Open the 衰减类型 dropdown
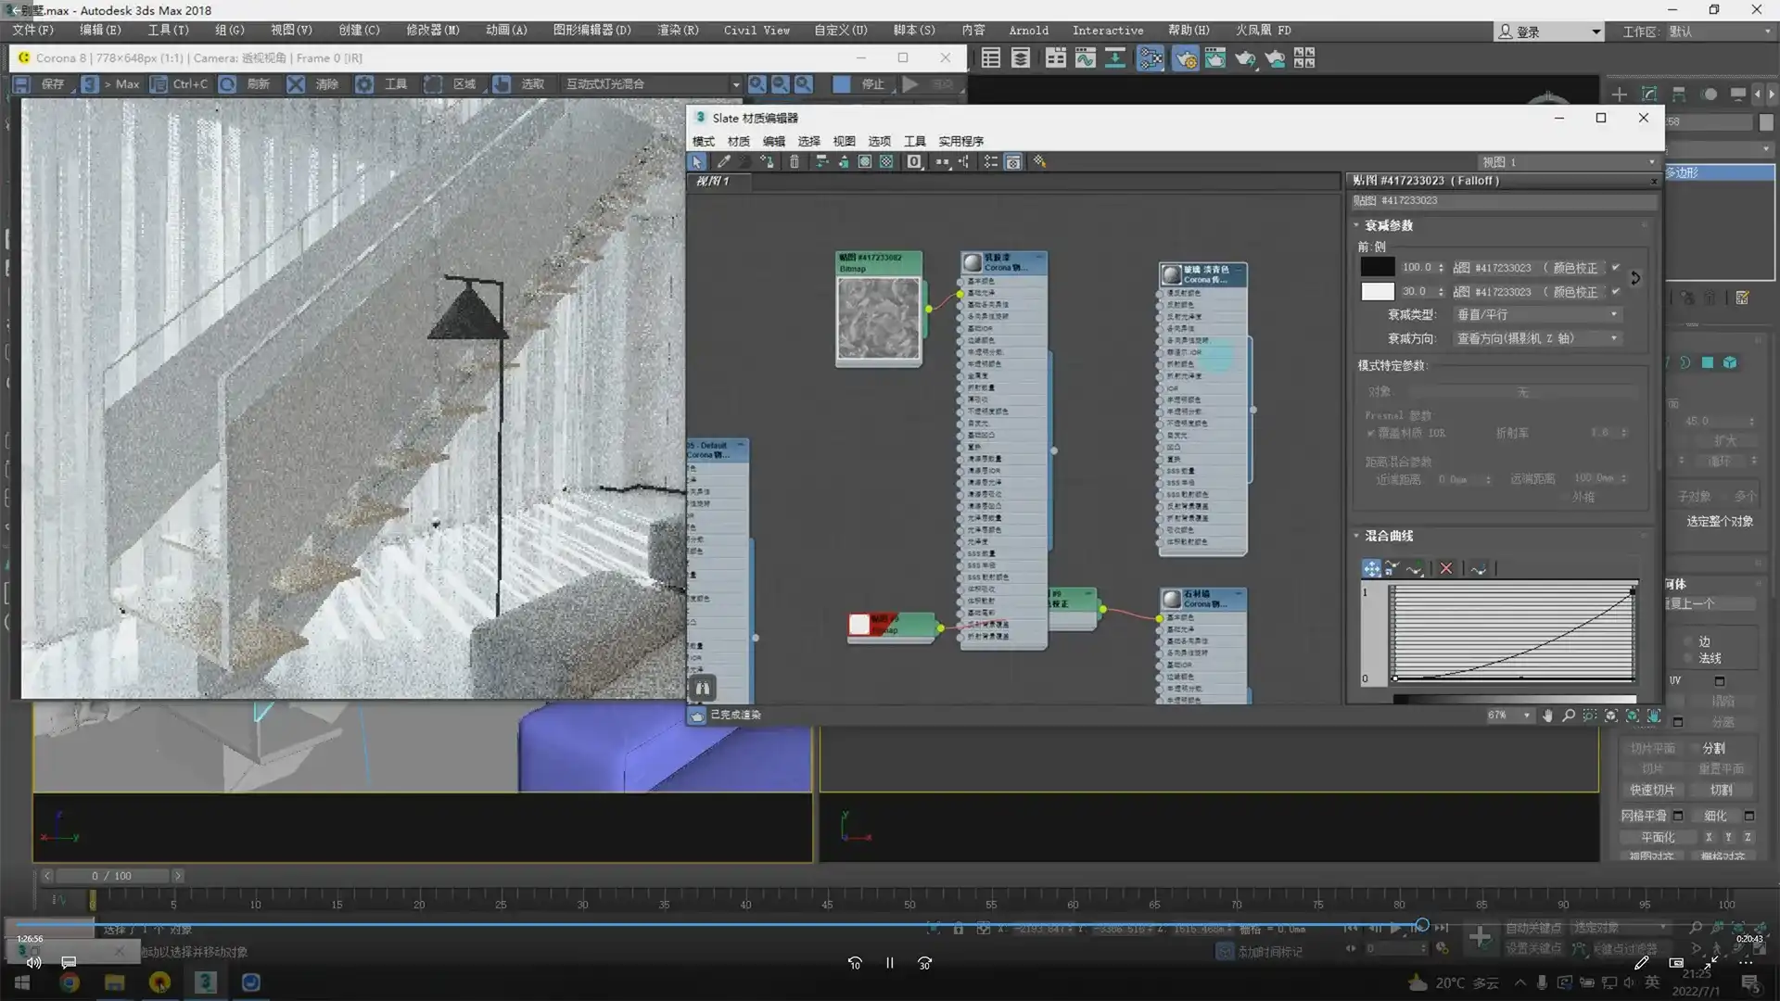Image resolution: width=1780 pixels, height=1001 pixels. click(x=1535, y=314)
